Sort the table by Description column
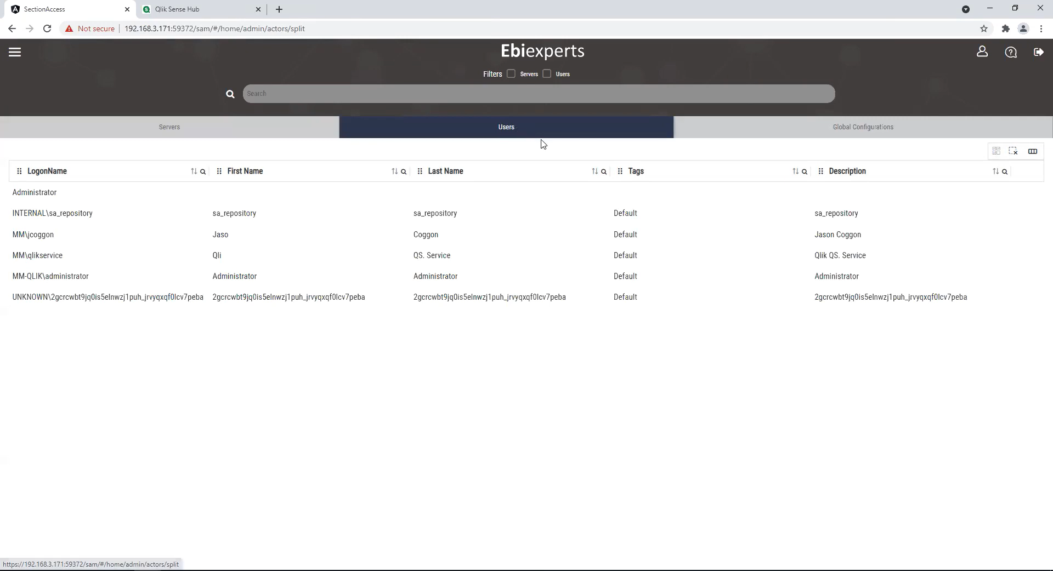Screen dimensions: 1053x571 [995, 172]
